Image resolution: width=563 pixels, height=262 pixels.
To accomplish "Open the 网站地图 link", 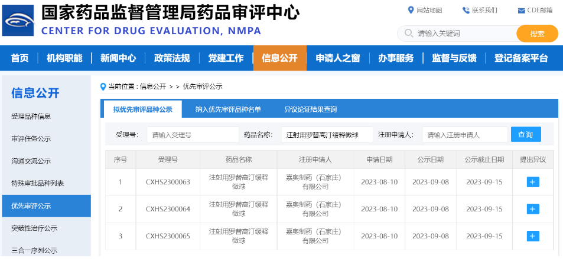I will pyautogui.click(x=429, y=11).
